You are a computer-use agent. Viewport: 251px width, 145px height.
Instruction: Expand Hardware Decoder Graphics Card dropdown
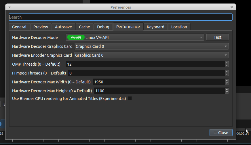(152, 46)
